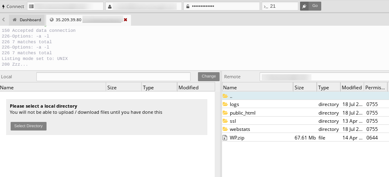The height and width of the screenshot is (177, 389).
Task: Click the left chevron to scroll tabs
Action: pyautogui.click(x=4, y=20)
